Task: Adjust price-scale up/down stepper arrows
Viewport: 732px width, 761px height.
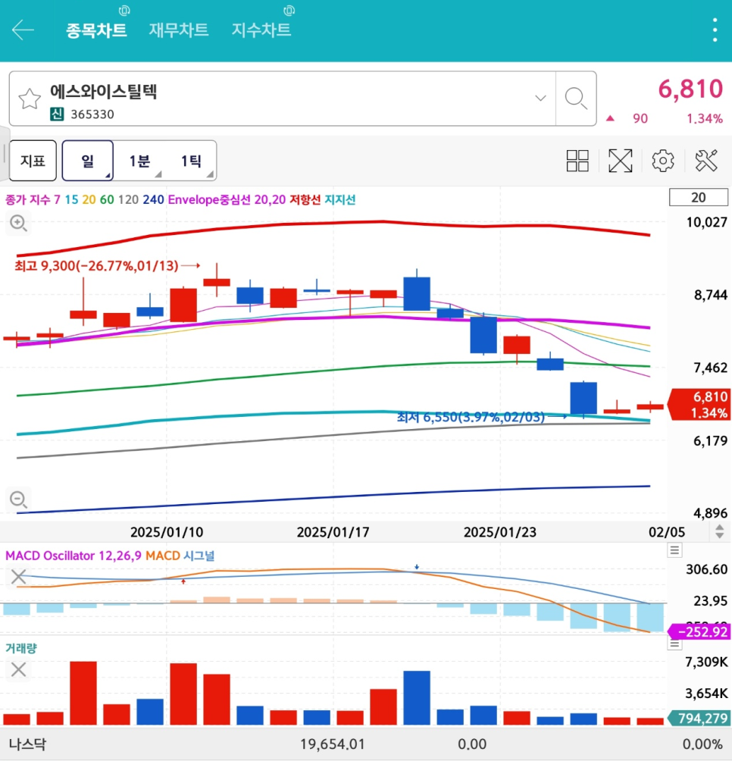Action: pos(719,531)
